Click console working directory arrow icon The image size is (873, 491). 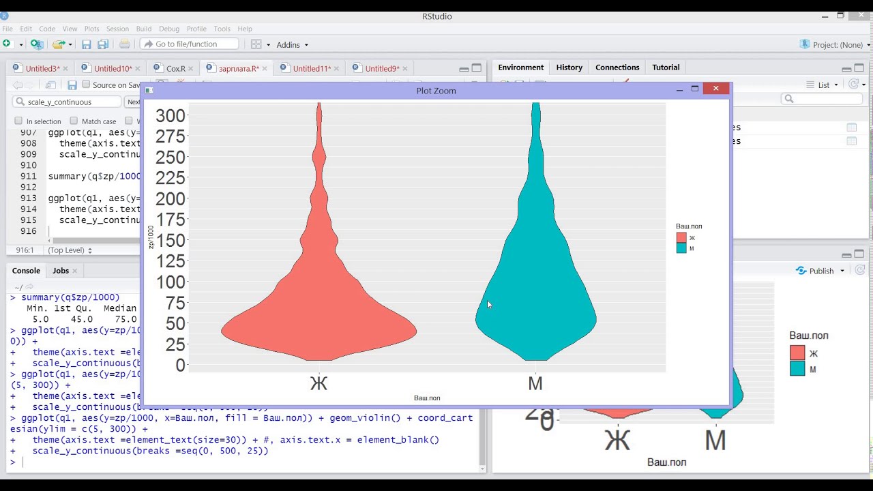point(29,287)
